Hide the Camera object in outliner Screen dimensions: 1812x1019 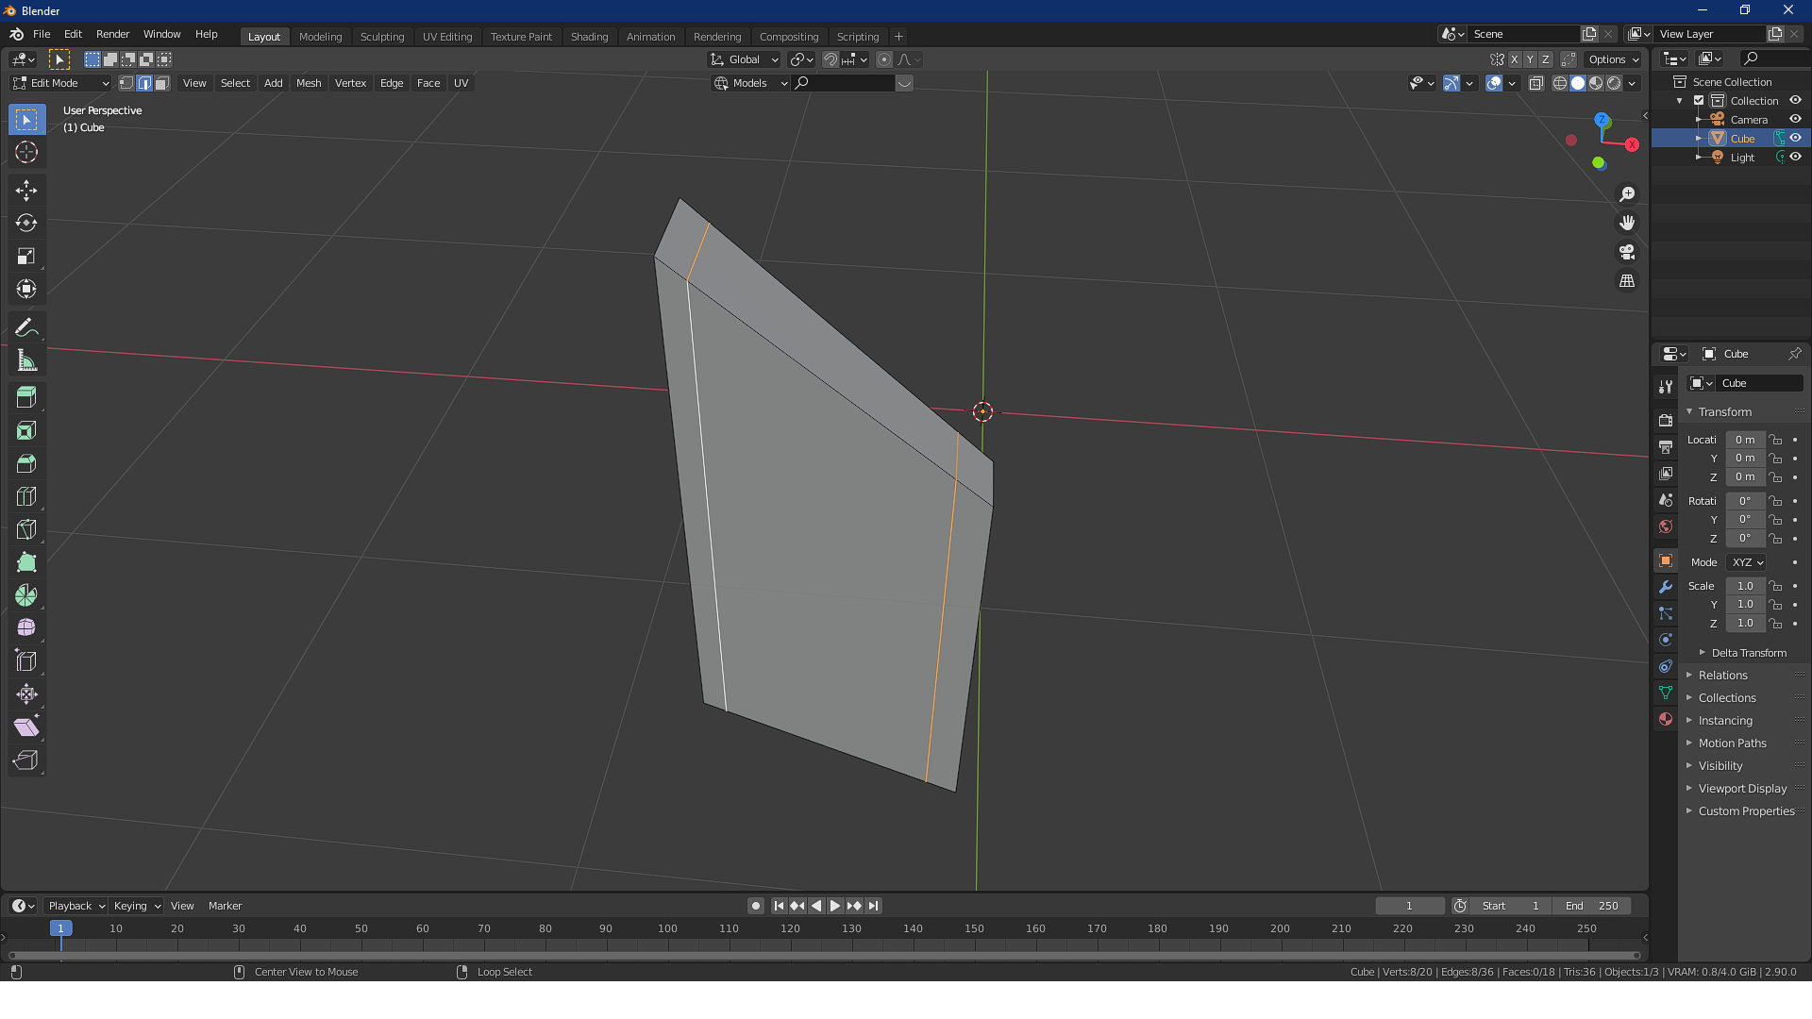tap(1795, 119)
